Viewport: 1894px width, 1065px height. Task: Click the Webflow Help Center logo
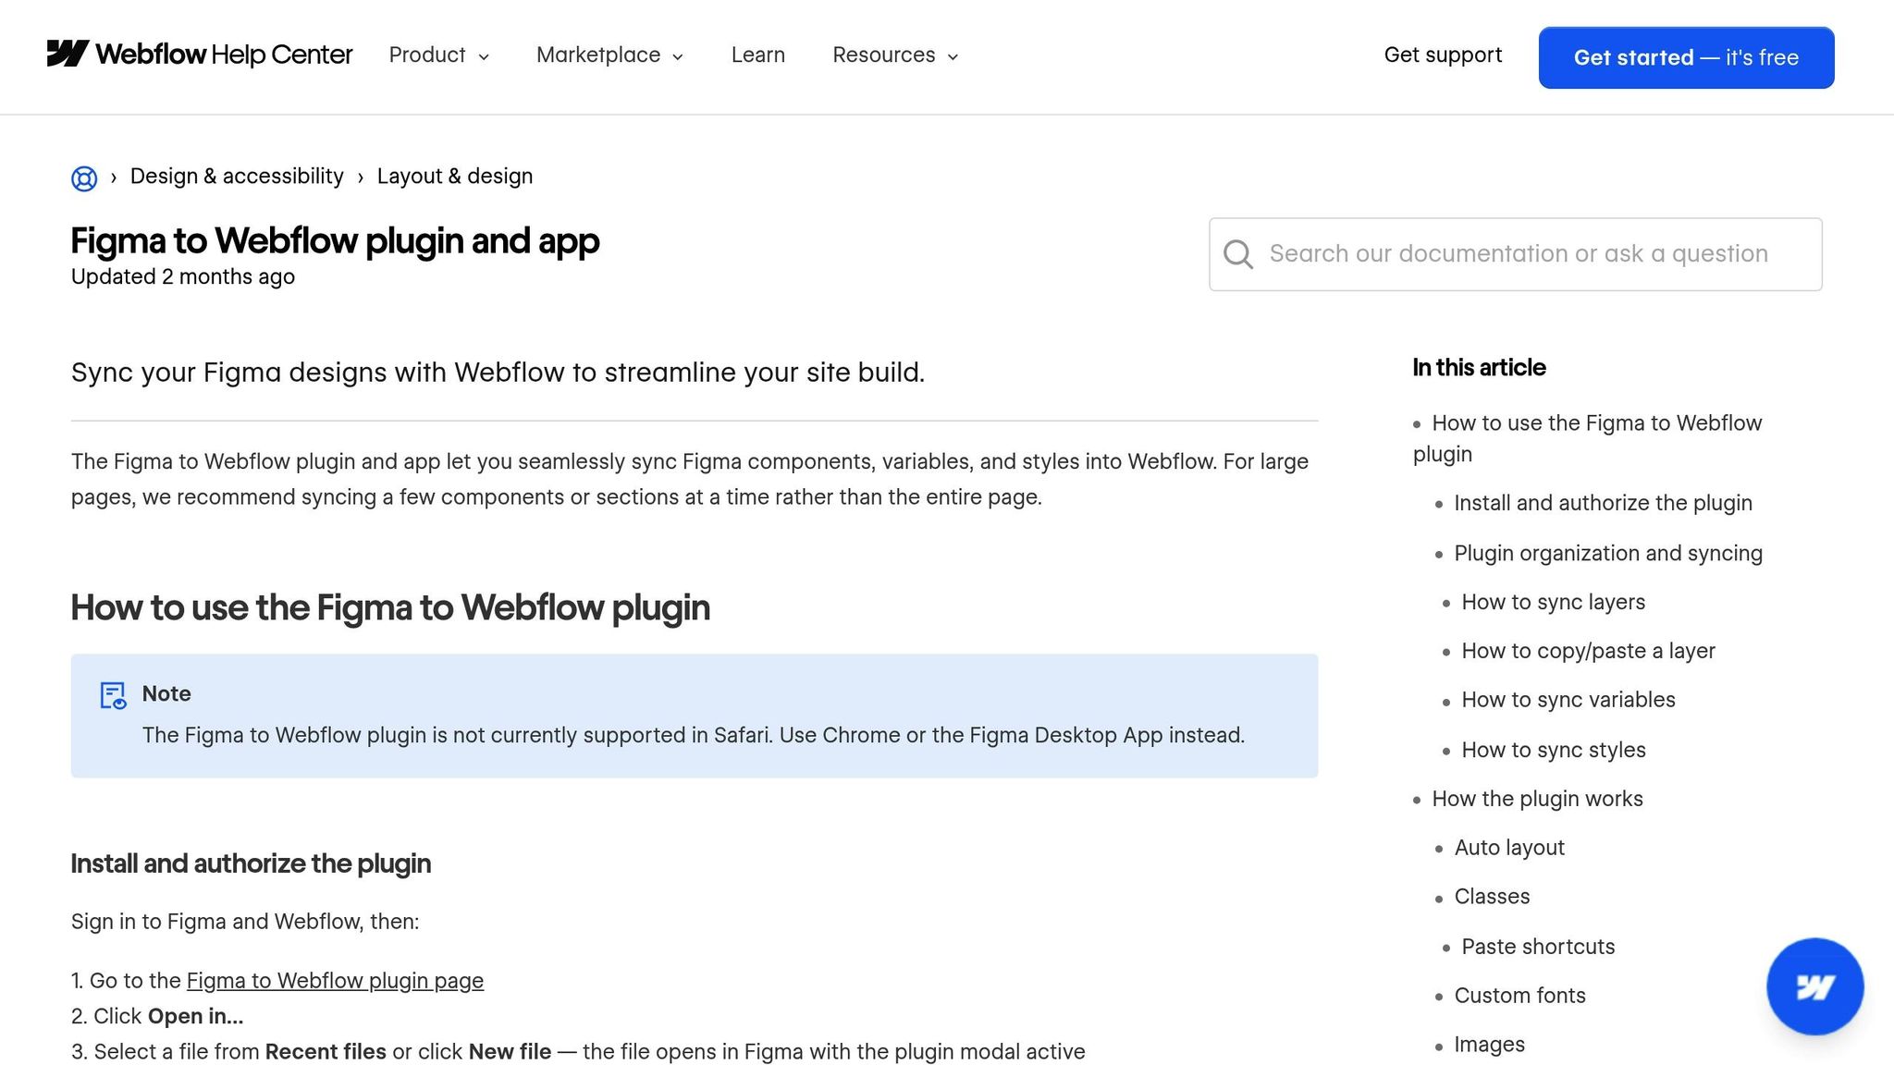200,55
